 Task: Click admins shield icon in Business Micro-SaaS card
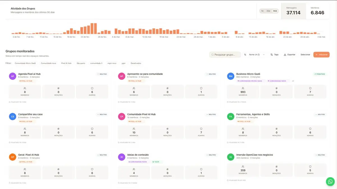tap(310, 88)
